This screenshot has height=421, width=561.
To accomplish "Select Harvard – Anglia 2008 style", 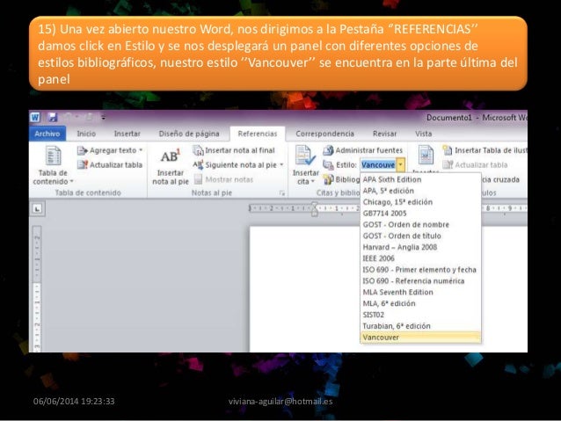I will point(420,247).
